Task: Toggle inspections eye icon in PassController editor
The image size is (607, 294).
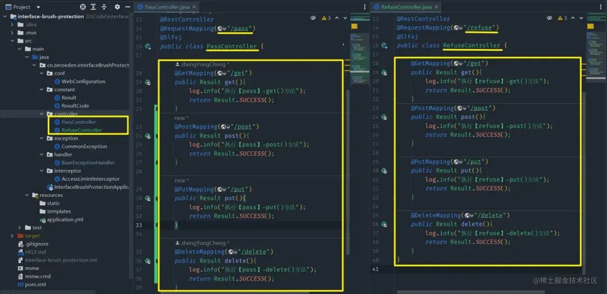Action: (x=313, y=18)
